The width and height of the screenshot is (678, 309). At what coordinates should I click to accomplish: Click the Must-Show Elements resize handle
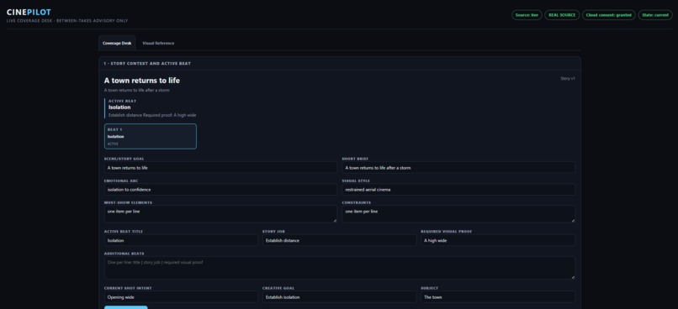pyautogui.click(x=335, y=221)
